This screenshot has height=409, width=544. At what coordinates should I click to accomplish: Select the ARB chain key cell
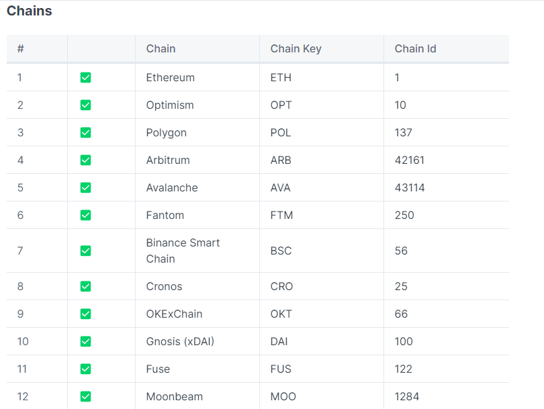281,161
